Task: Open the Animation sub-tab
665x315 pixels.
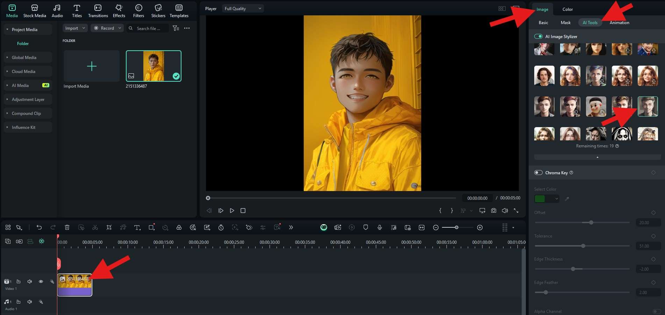Action: pyautogui.click(x=619, y=23)
